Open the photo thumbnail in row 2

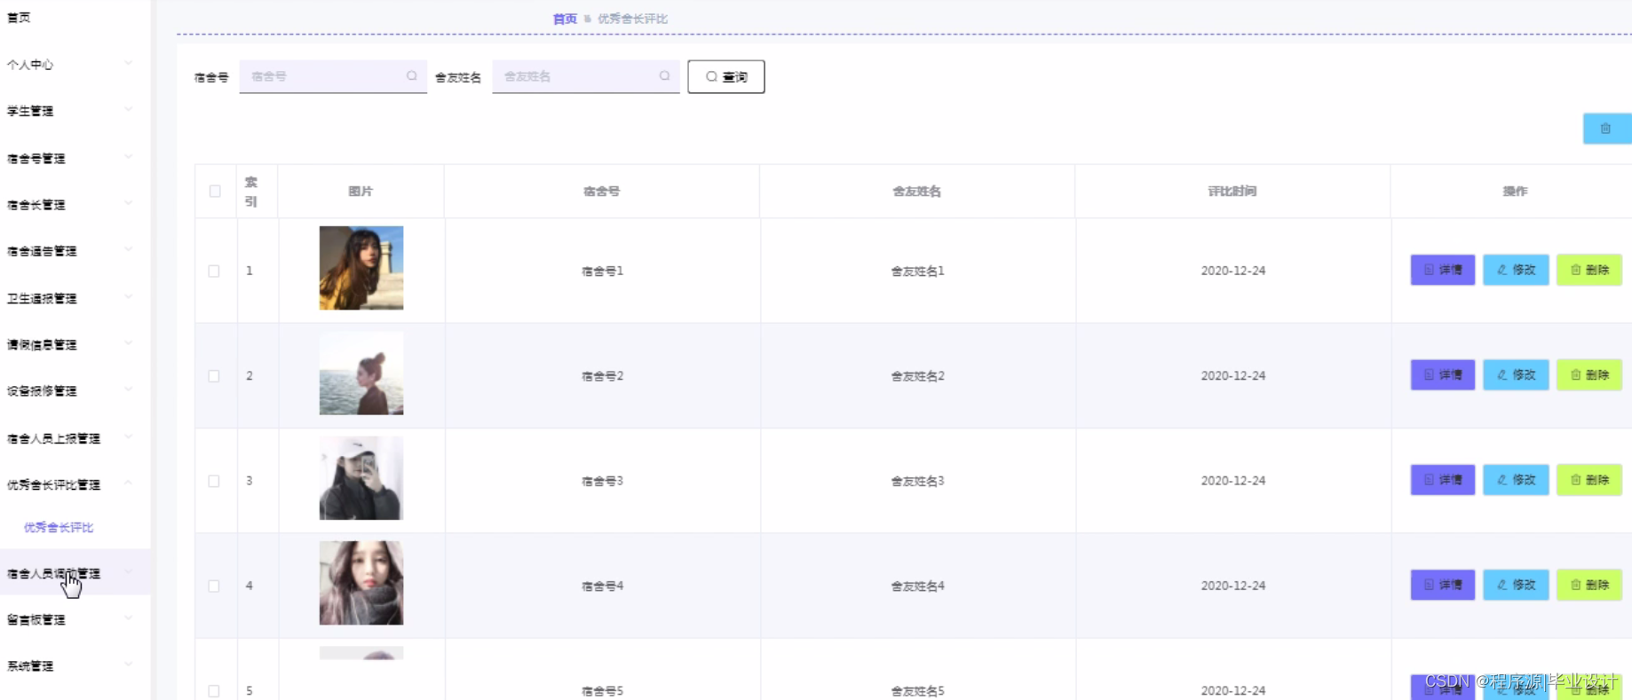(361, 373)
